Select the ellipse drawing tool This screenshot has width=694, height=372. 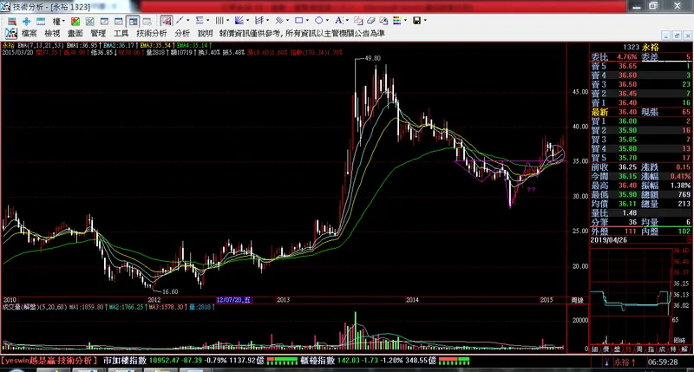(318, 20)
